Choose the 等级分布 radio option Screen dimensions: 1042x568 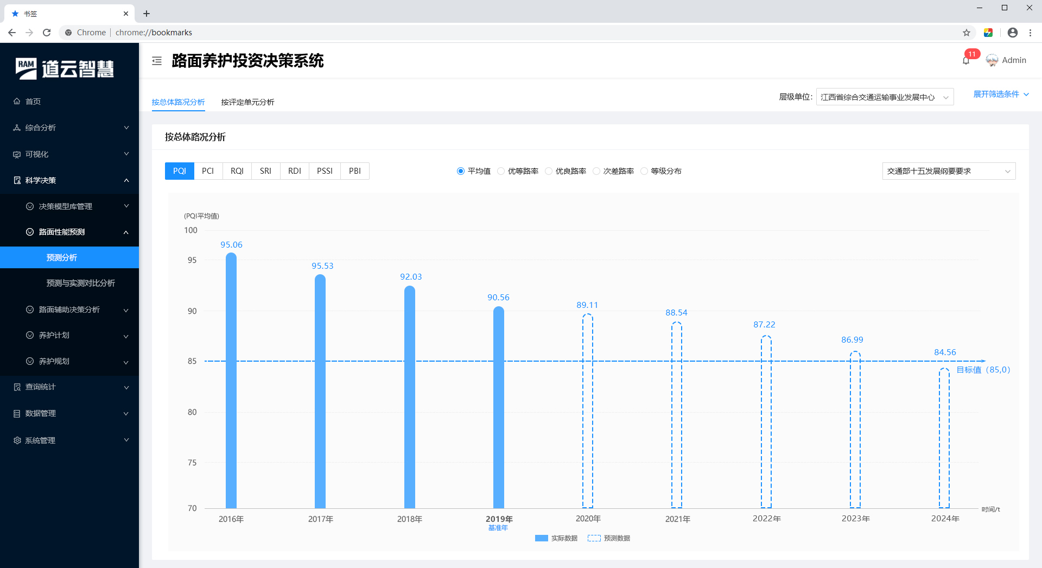click(x=644, y=171)
